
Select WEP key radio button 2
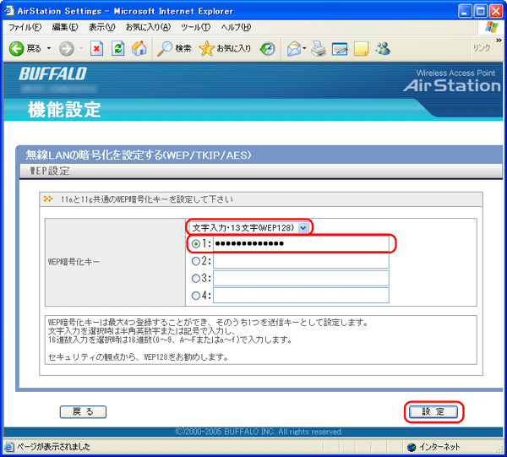(197, 261)
